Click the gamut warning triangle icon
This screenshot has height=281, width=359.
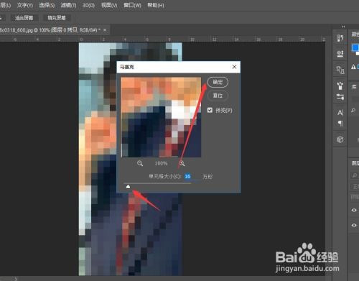[x=353, y=67]
